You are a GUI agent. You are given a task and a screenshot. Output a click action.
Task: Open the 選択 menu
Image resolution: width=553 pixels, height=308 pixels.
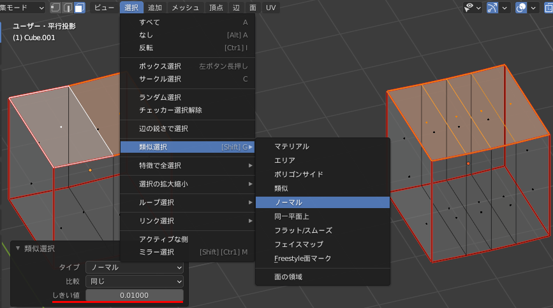point(131,8)
